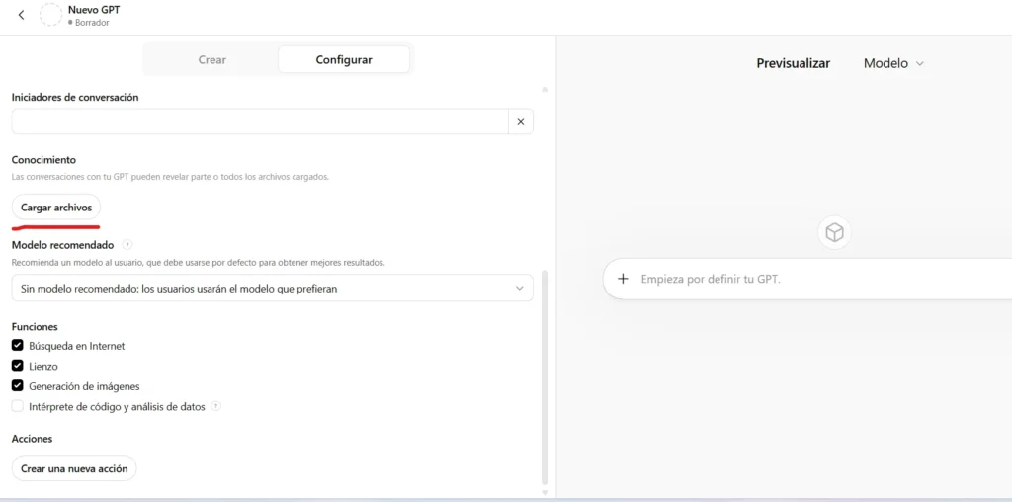Remove conversation starter with the X icon
The width and height of the screenshot is (1012, 502).
click(520, 122)
